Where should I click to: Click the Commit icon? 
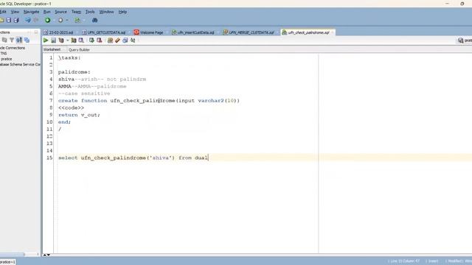click(x=91, y=40)
